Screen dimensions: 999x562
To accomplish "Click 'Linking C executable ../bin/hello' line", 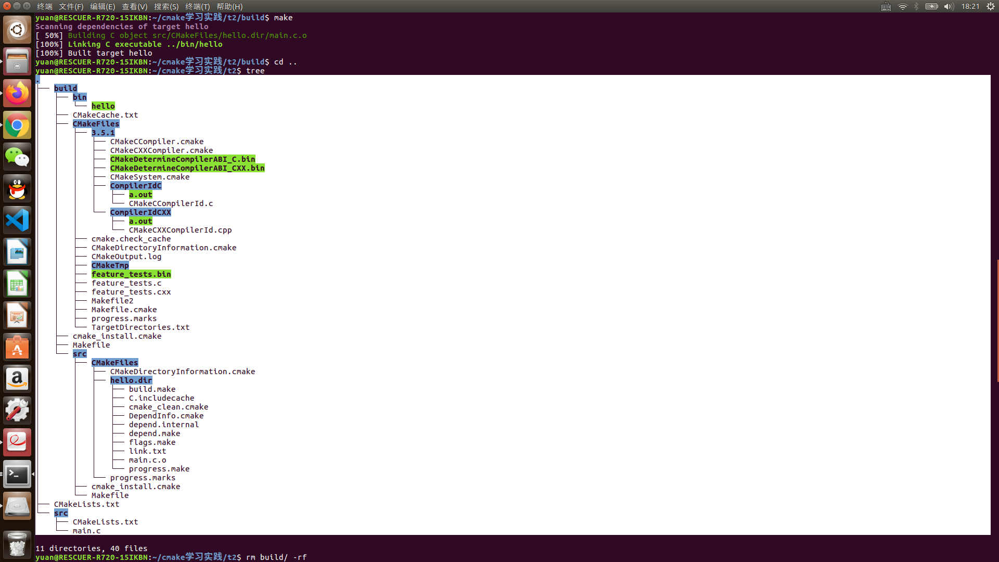I will pyautogui.click(x=145, y=44).
